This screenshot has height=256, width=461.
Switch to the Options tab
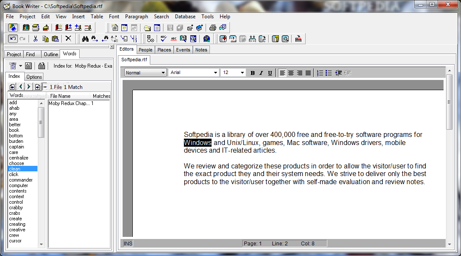click(x=34, y=77)
